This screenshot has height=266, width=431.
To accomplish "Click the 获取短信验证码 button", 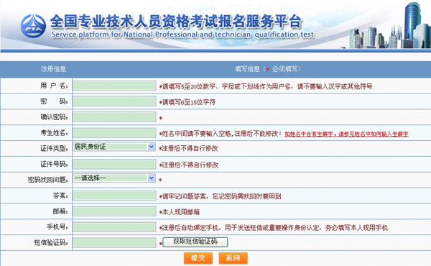I will pos(195,242).
